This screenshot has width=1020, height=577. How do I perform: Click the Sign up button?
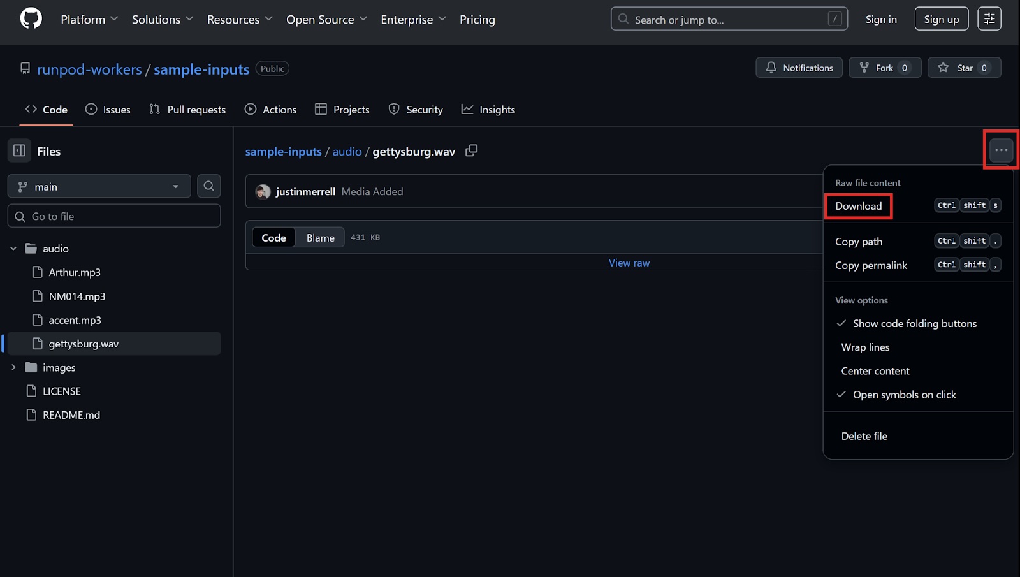tap(941, 19)
